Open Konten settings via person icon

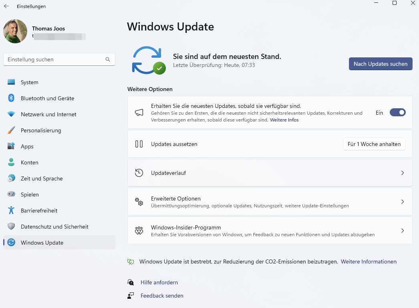coord(10,162)
